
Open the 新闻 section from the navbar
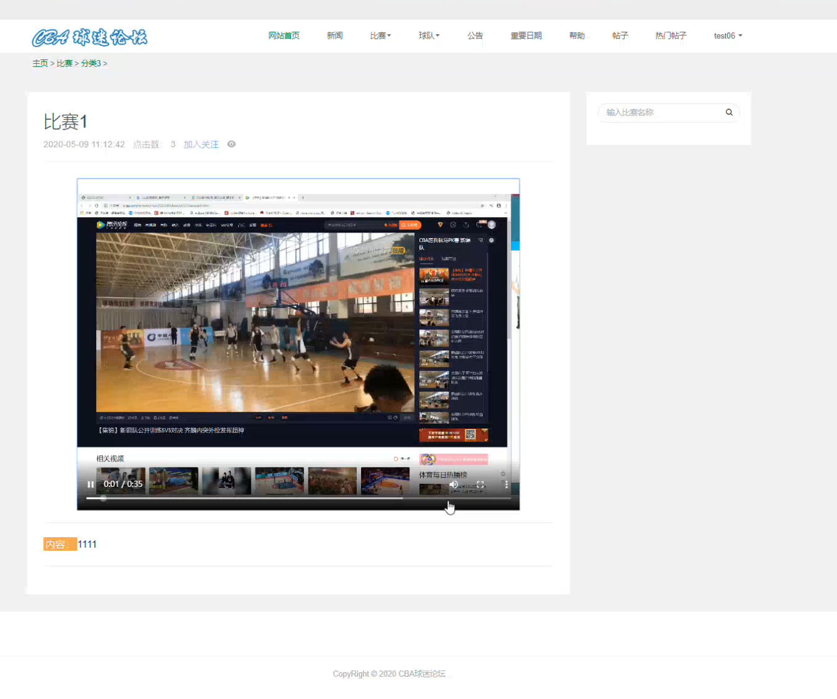(334, 35)
